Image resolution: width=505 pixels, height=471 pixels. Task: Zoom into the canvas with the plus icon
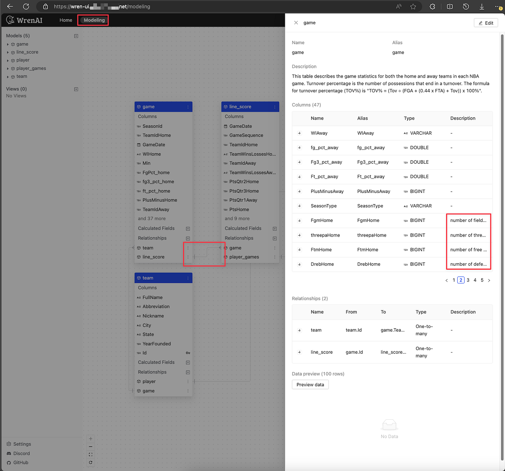coord(90,438)
